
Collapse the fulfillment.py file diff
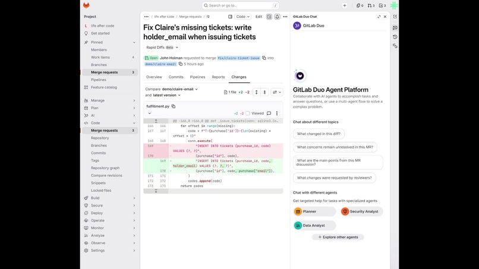click(149, 113)
